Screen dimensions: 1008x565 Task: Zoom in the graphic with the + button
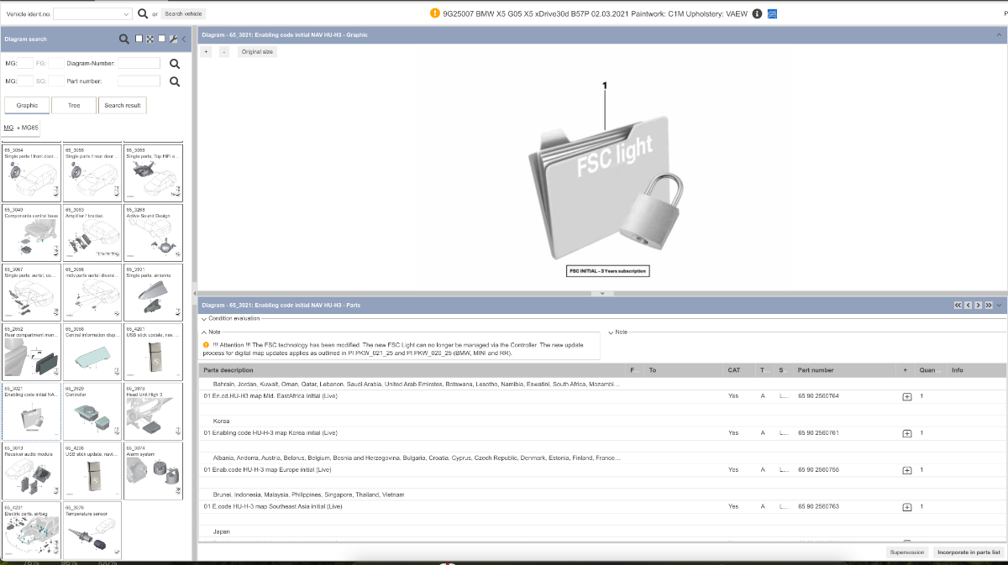[x=207, y=52]
